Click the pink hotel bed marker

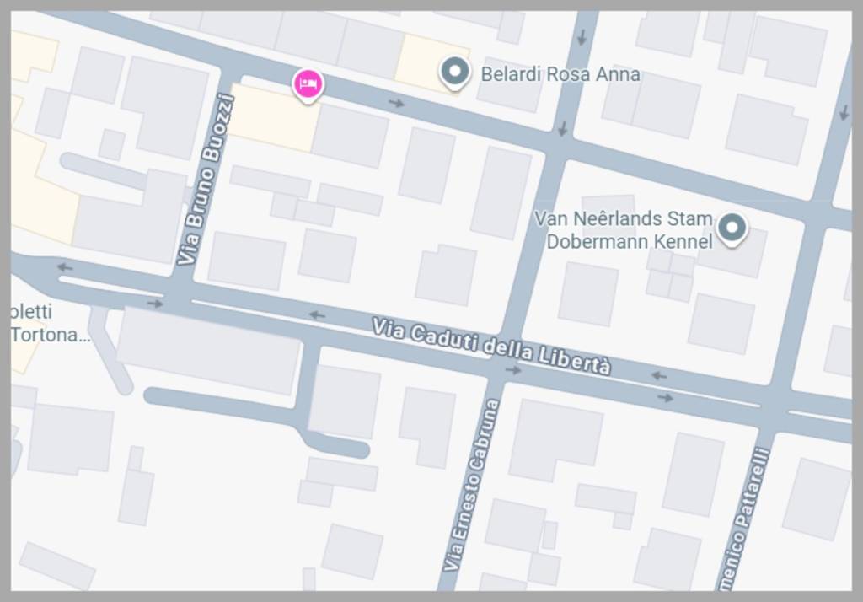(308, 85)
